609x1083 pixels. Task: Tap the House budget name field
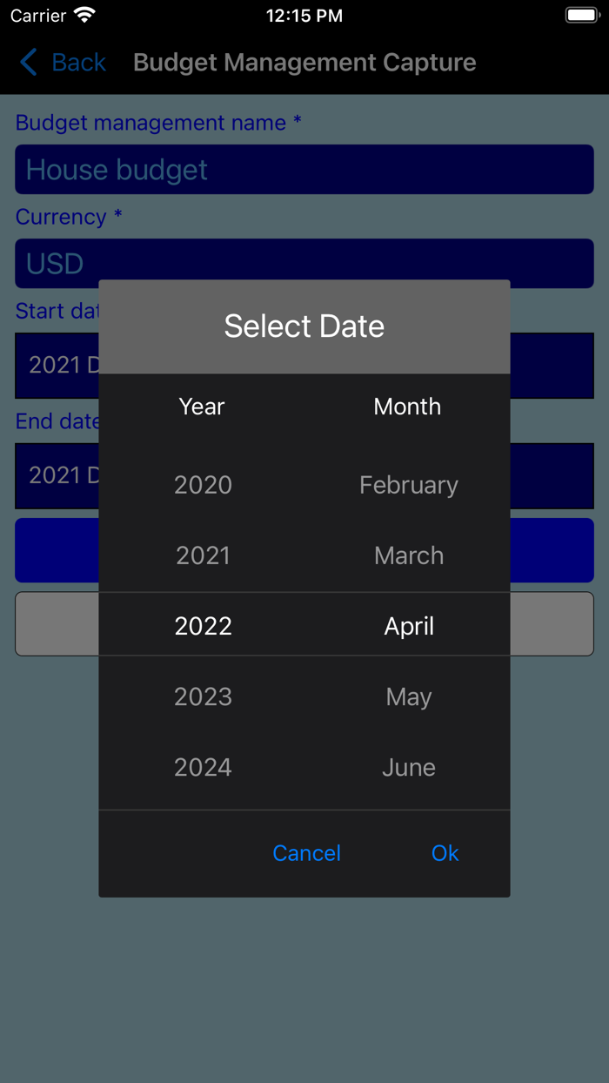click(304, 169)
